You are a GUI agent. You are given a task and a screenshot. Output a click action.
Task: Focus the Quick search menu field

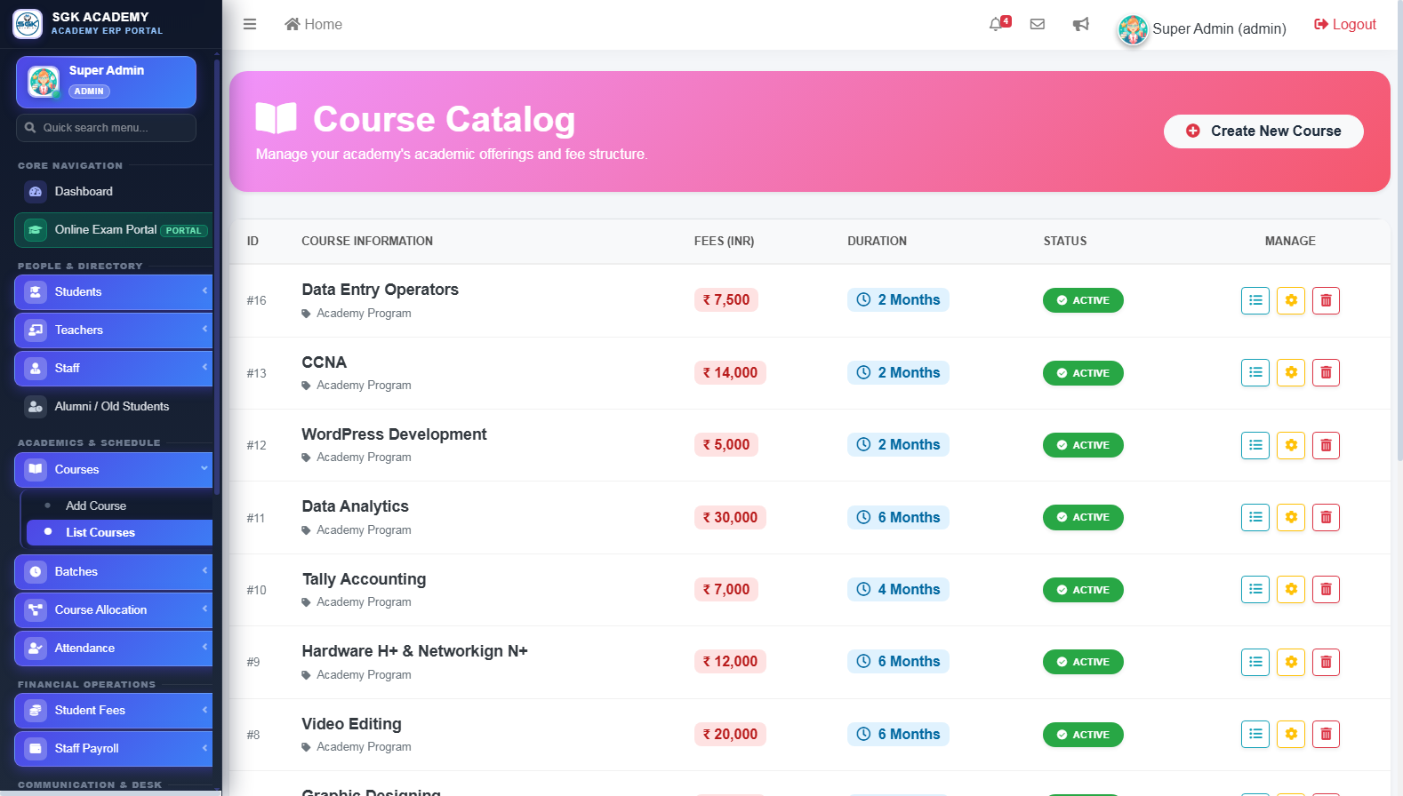(106, 128)
